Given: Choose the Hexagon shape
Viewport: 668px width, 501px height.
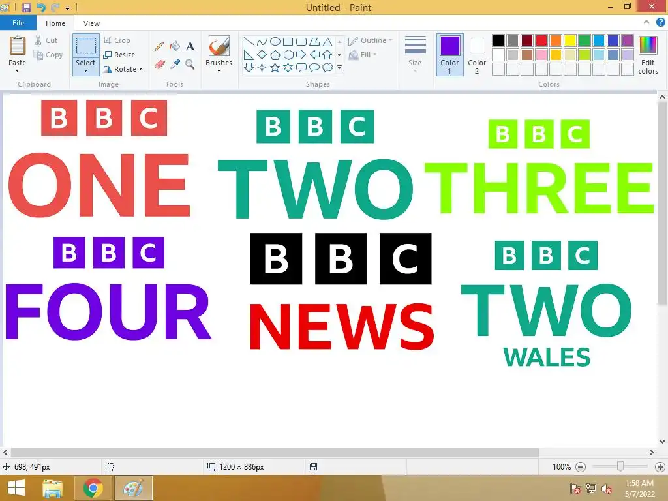Looking at the screenshot, I should 288,55.
